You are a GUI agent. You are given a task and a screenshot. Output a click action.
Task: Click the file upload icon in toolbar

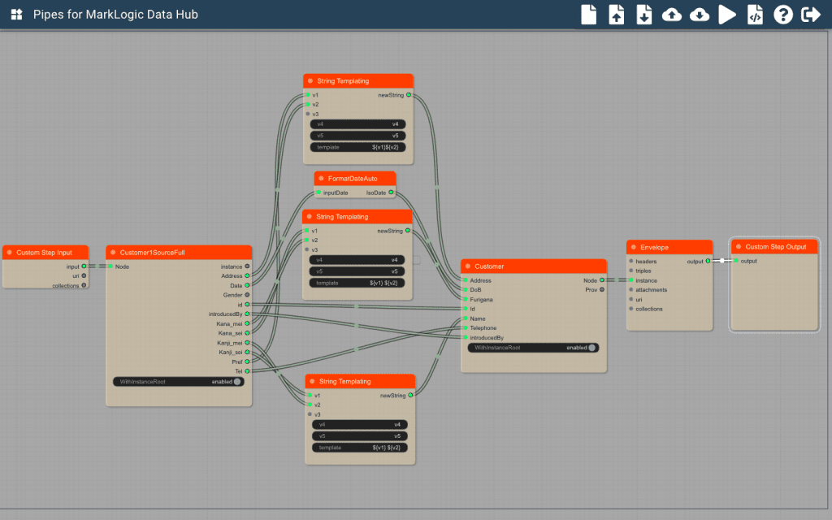tap(617, 15)
